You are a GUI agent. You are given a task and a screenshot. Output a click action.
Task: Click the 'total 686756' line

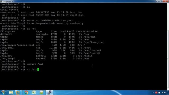9,10
